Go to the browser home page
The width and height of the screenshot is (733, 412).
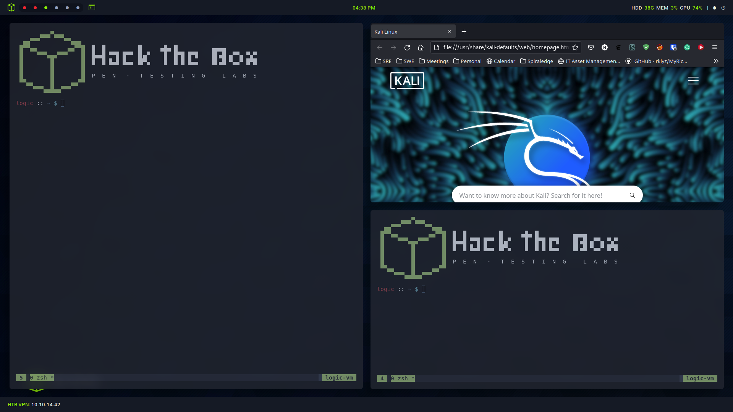pos(421,47)
